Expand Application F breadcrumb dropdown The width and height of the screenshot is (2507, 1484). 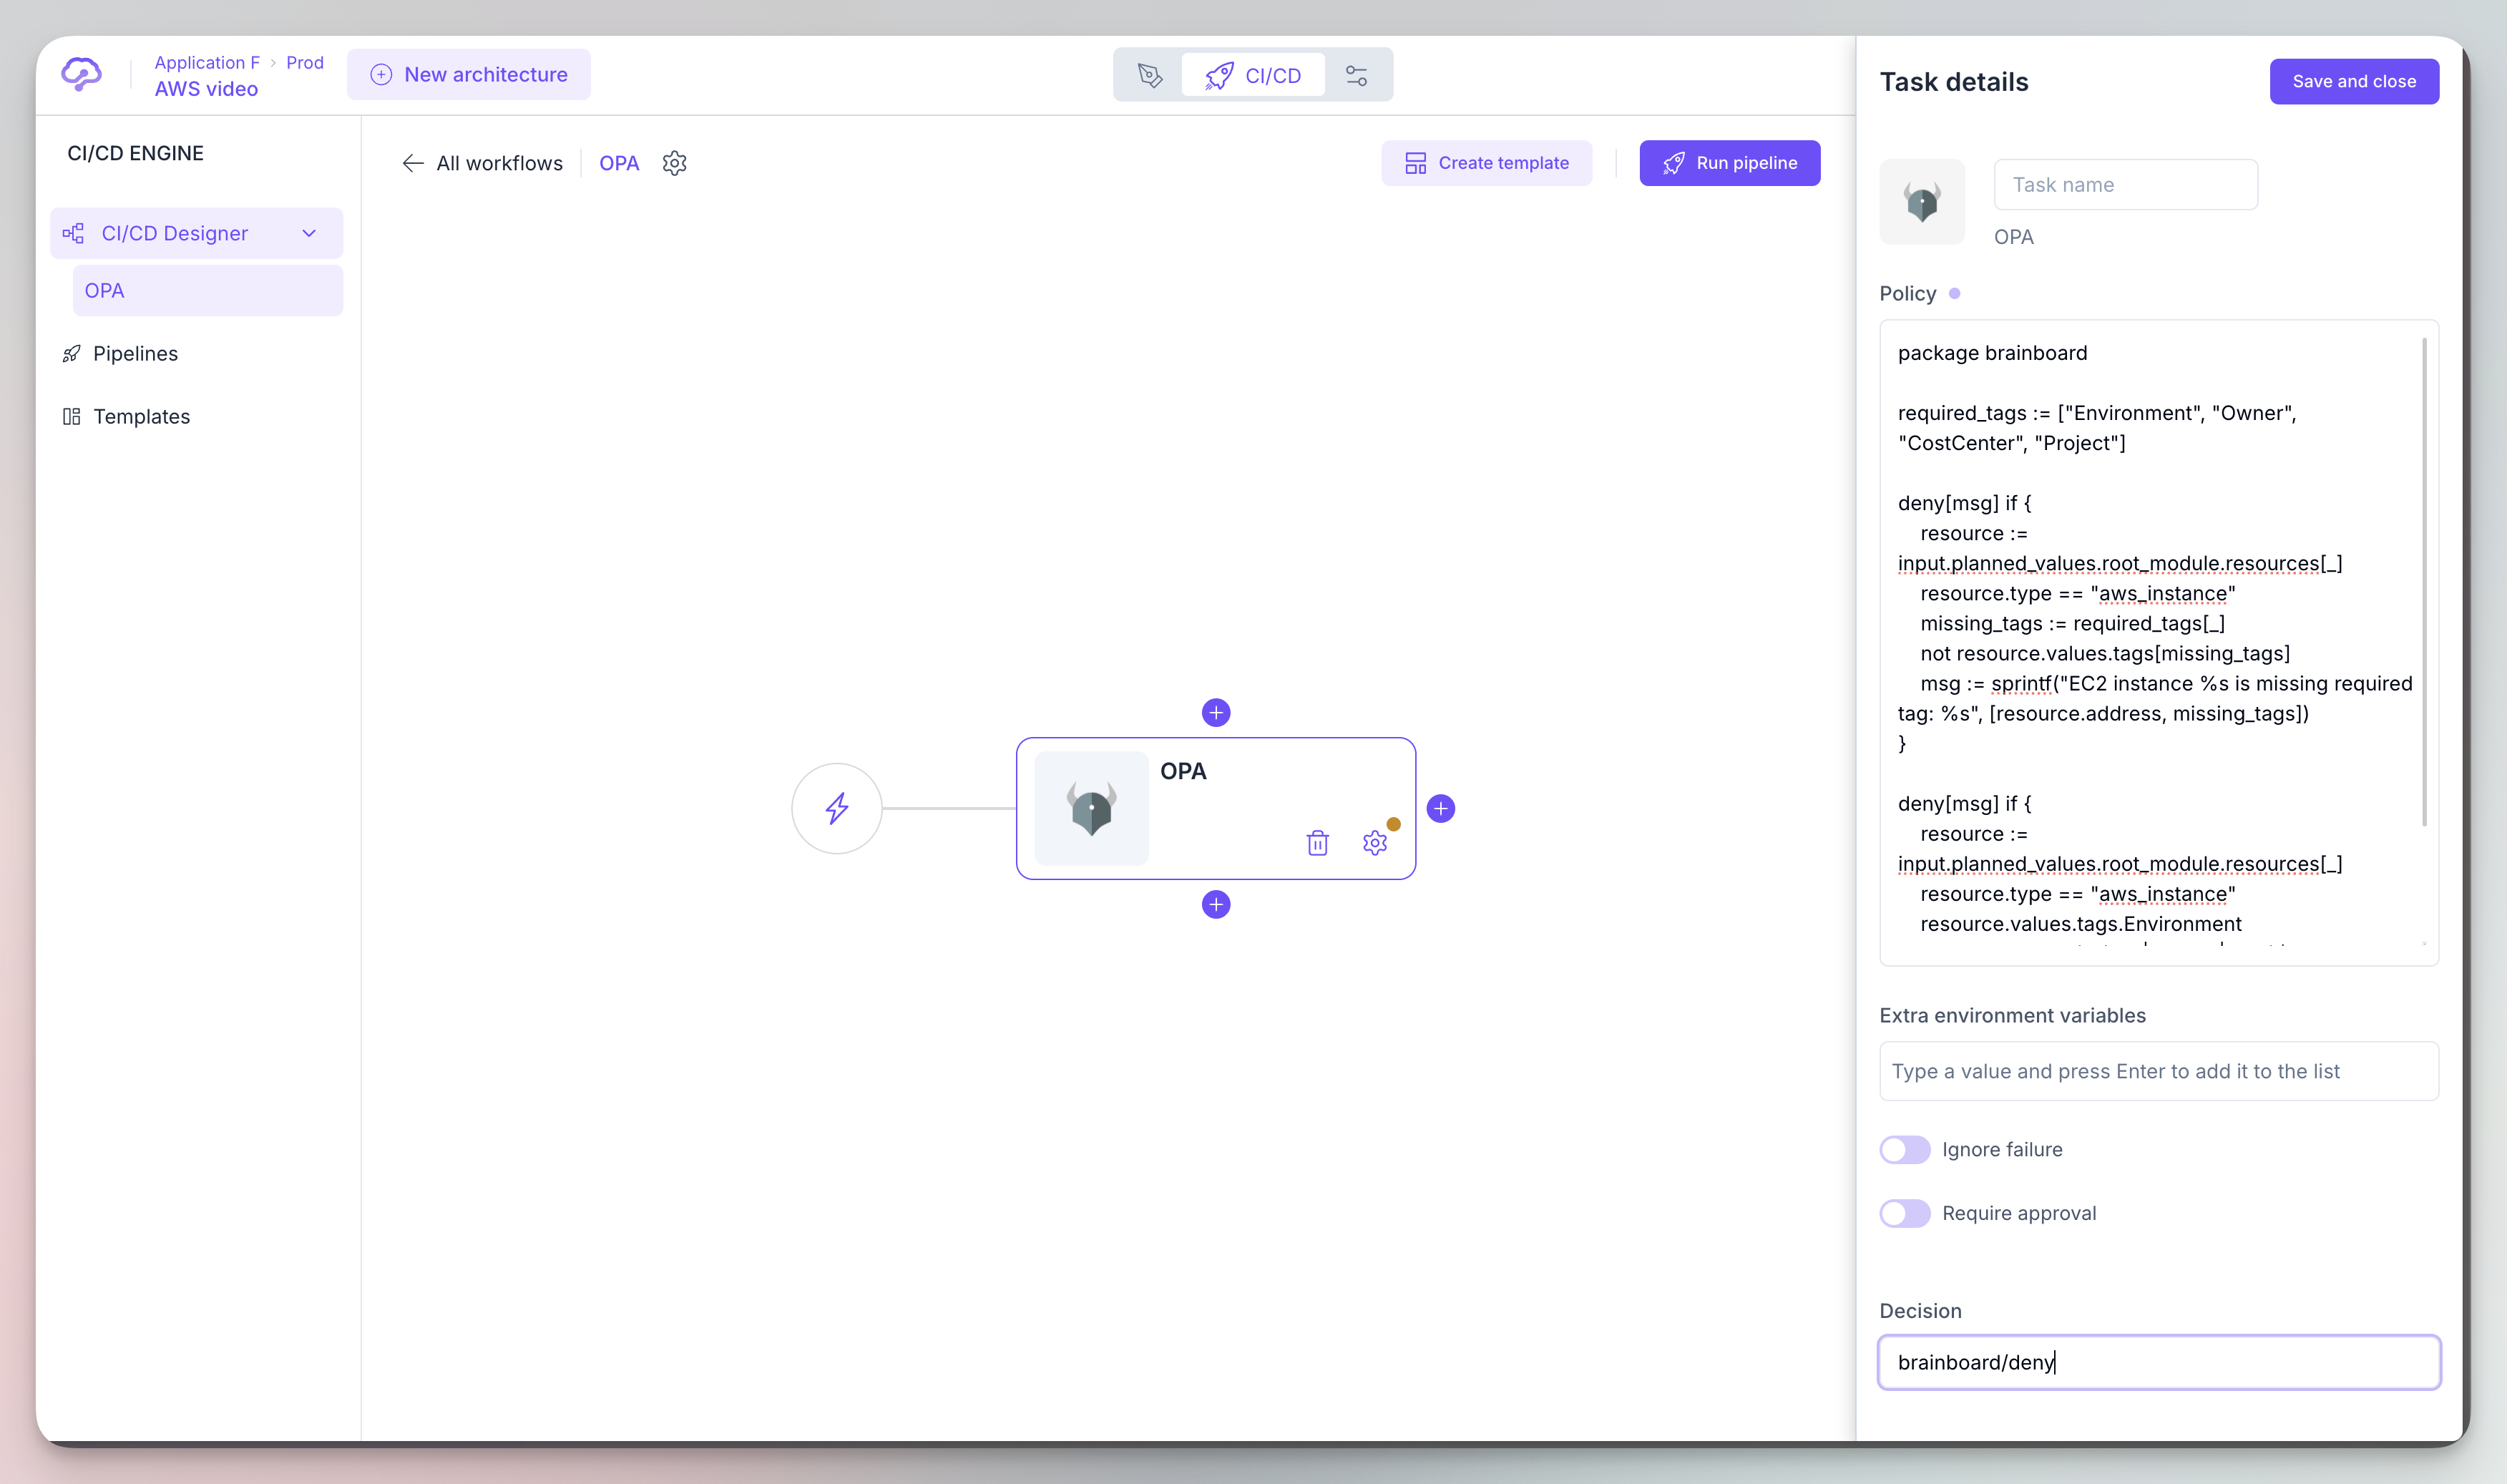point(207,62)
